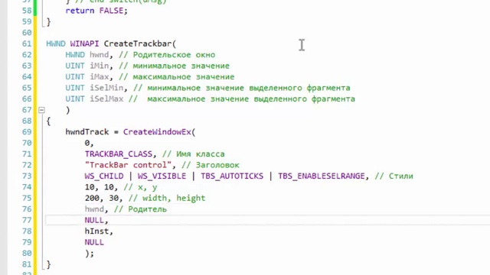Image resolution: width=490 pixels, height=275 pixels.
Task: Click 'UINT iSelMin' parameter
Action: coord(94,88)
